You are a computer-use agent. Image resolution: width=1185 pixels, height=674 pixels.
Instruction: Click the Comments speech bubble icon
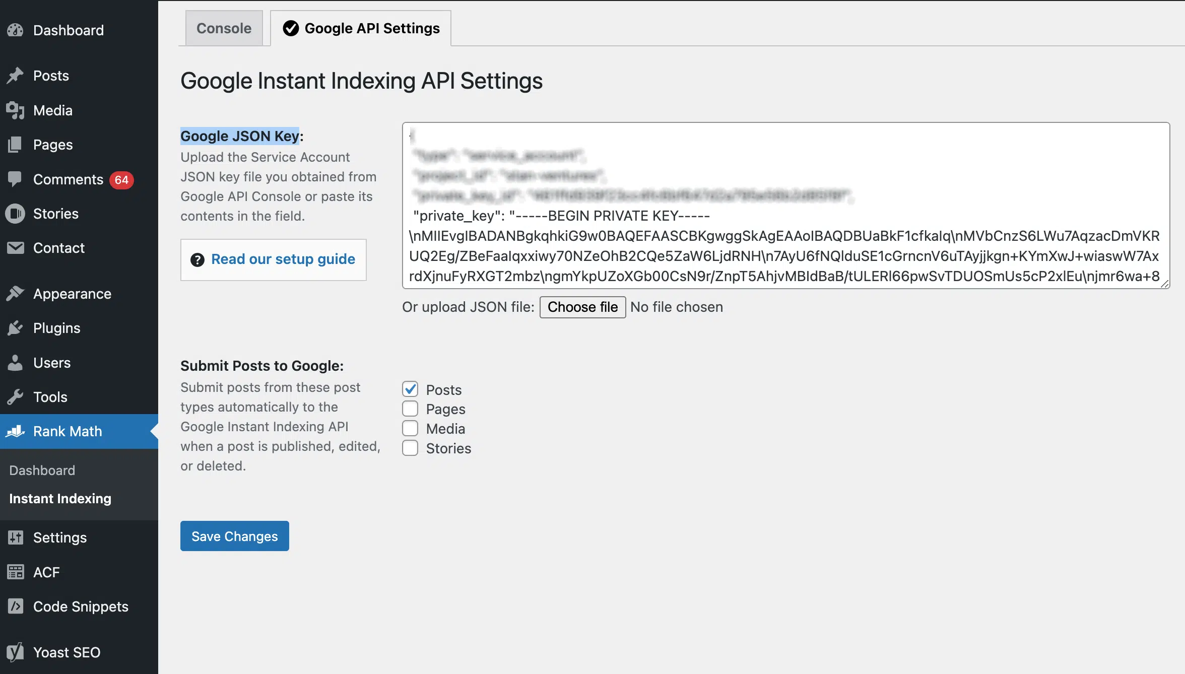pos(15,179)
